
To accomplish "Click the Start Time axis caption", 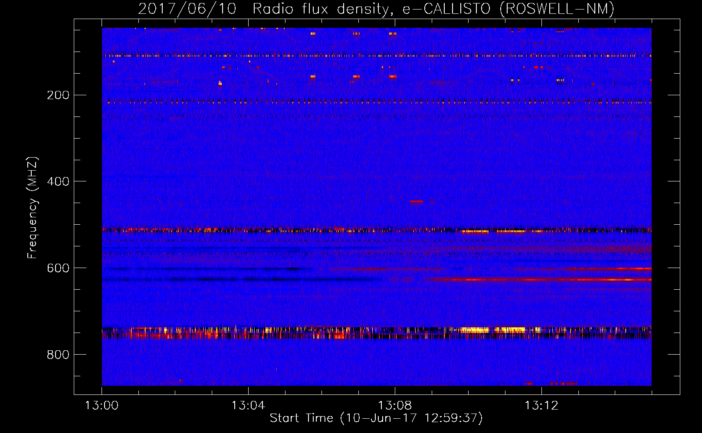I will pyautogui.click(x=376, y=418).
